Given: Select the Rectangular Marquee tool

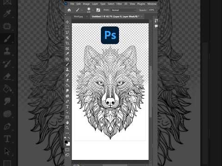Looking at the screenshot, I should point(67,27).
